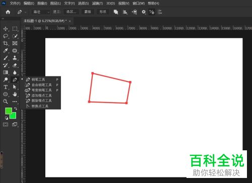Select the Clone Stamp tool
Screen dimensions: 252x183
(15, 58)
